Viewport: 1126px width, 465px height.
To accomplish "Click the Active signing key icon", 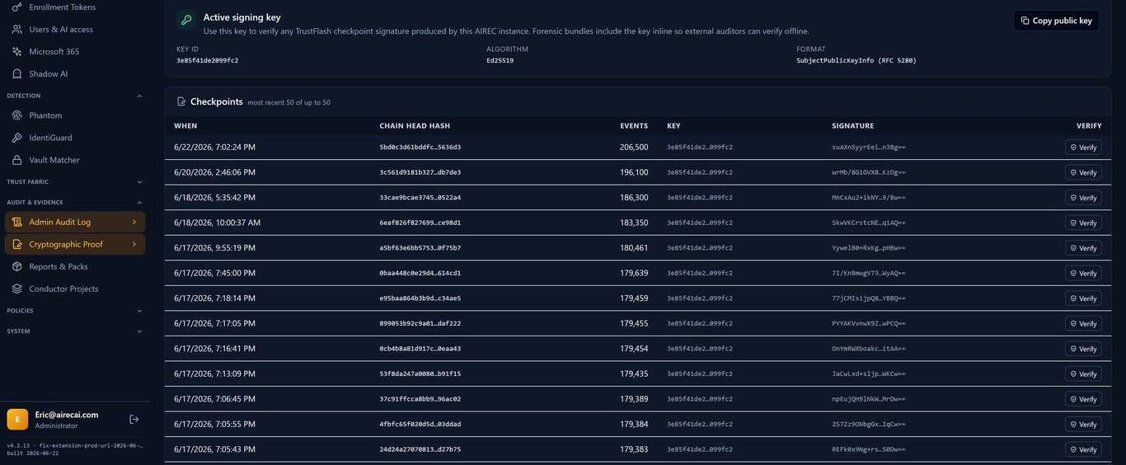I will (186, 20).
